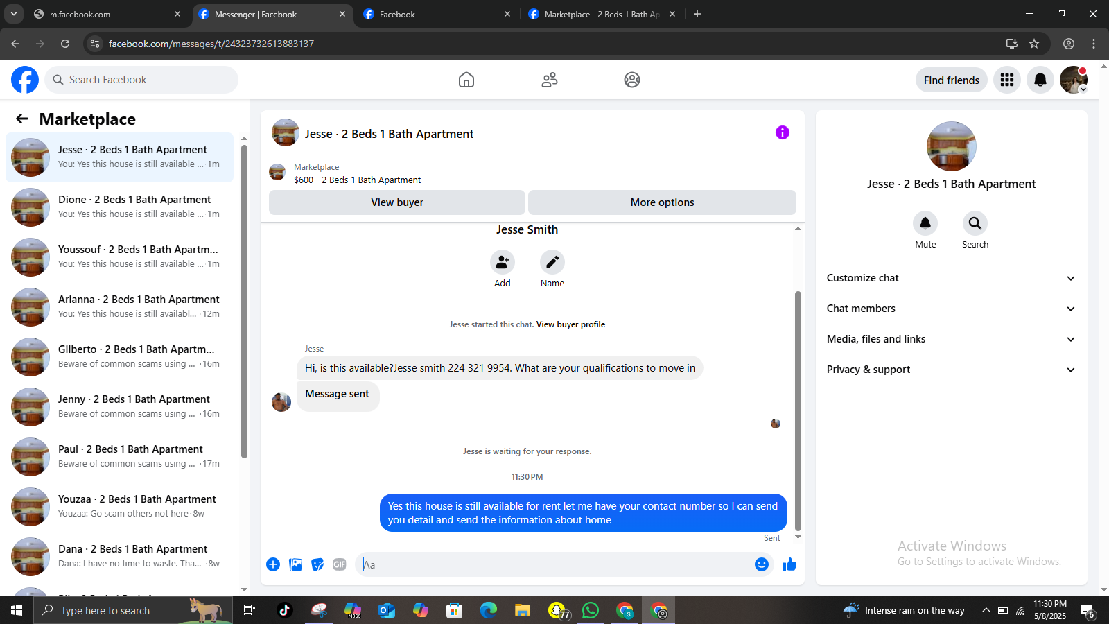Screen dimensions: 1109x624
Task: Open the Home feed icon
Action: pos(466,80)
